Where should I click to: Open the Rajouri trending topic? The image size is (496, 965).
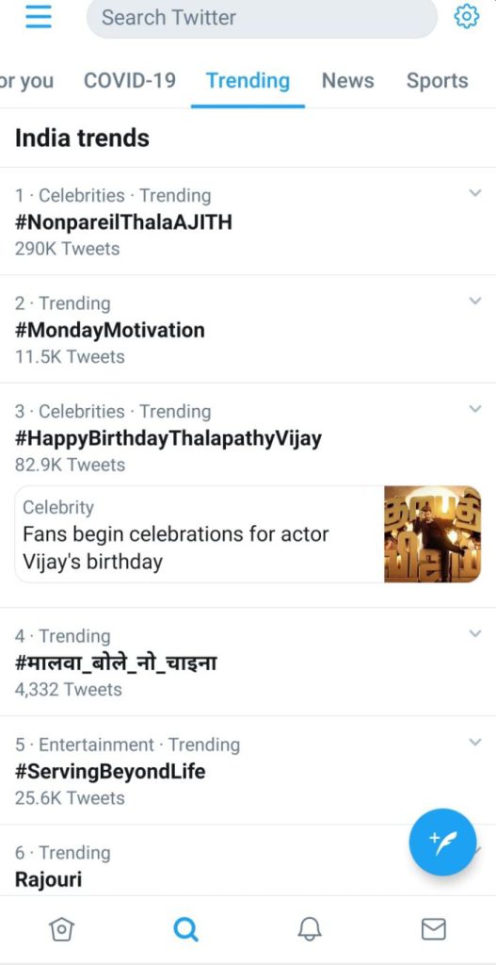[49, 879]
